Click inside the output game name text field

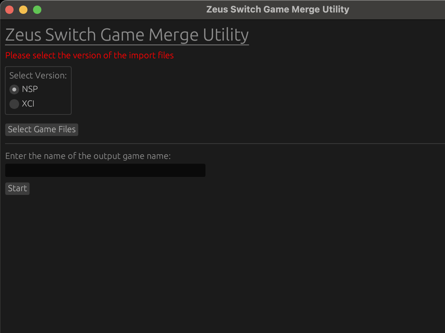[105, 170]
